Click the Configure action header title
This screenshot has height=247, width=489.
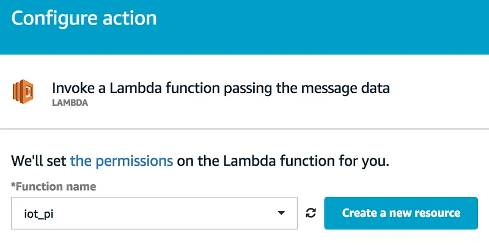point(84,18)
